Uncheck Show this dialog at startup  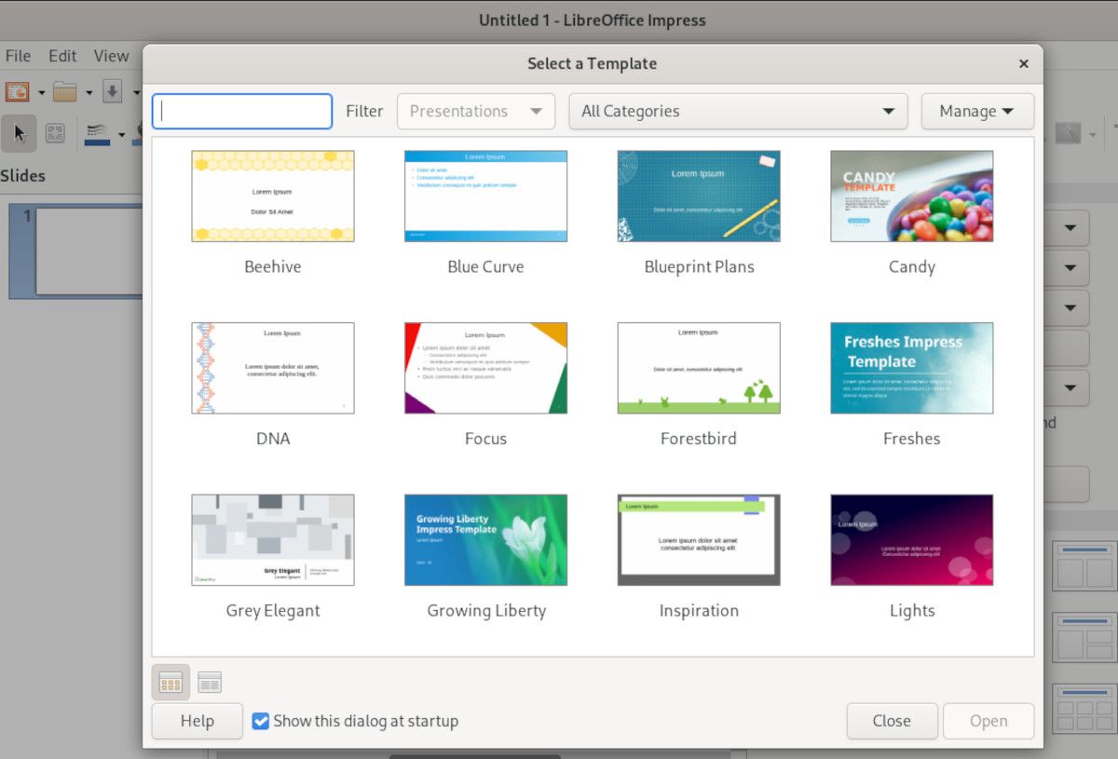[x=260, y=720]
